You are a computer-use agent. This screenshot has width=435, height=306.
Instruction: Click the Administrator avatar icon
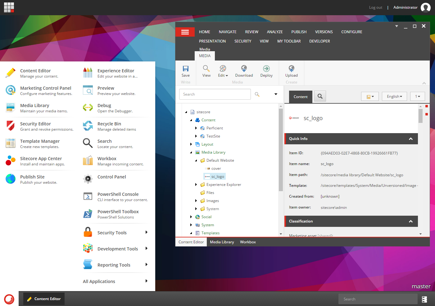426,7
